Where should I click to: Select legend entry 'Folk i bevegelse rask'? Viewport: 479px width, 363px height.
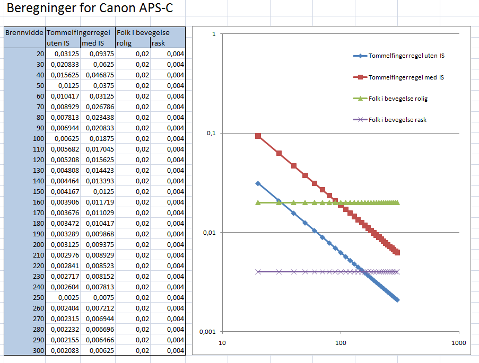pyautogui.click(x=390, y=120)
